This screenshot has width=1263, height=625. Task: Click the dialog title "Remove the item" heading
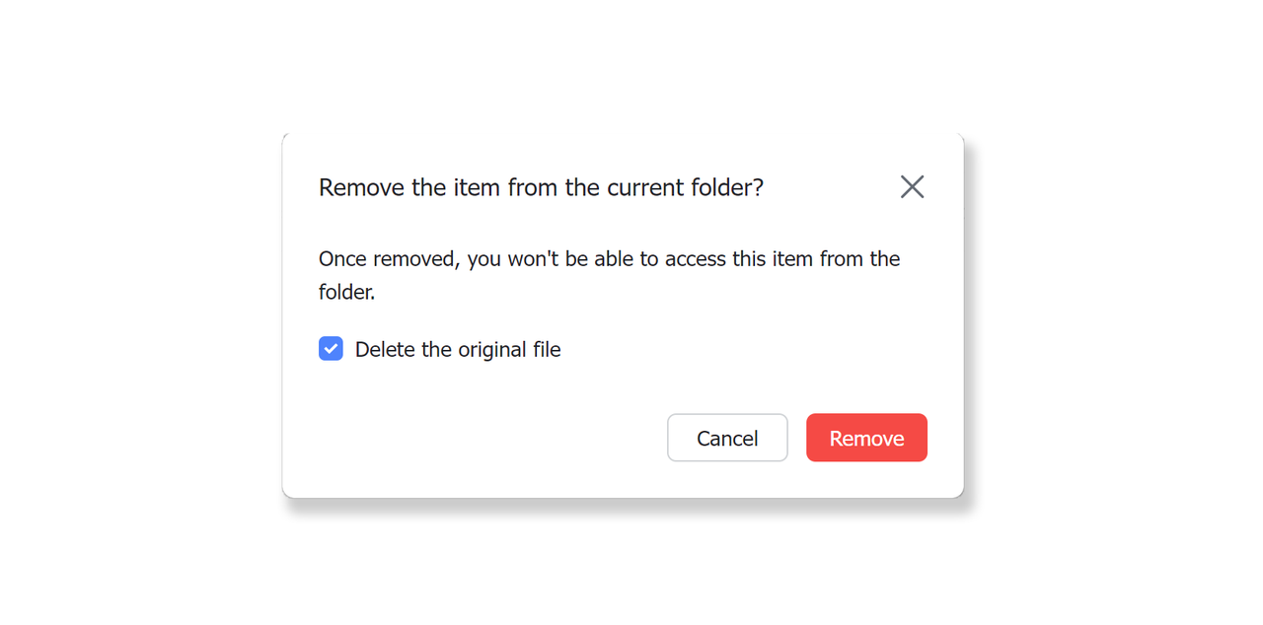coord(541,187)
